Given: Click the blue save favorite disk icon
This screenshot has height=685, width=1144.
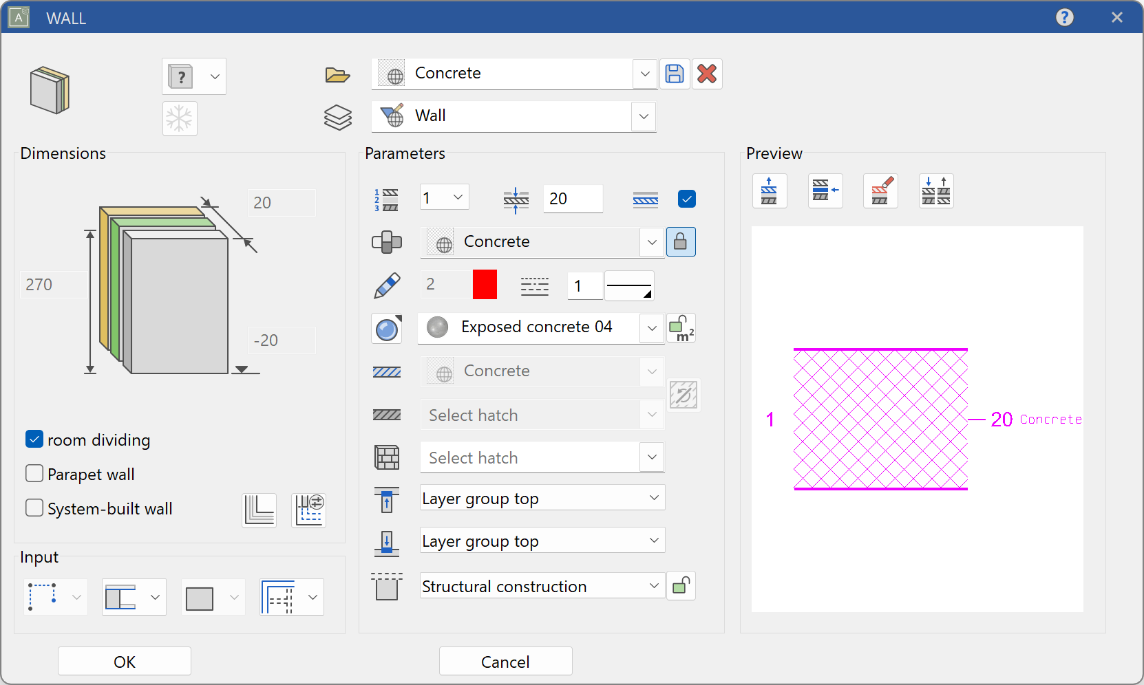Looking at the screenshot, I should tap(675, 74).
